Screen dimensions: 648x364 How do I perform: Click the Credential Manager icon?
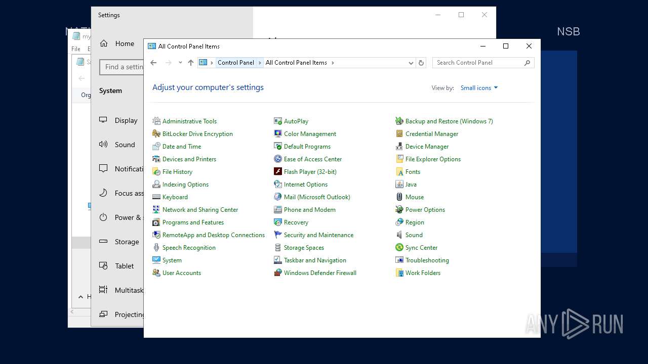[399, 134]
